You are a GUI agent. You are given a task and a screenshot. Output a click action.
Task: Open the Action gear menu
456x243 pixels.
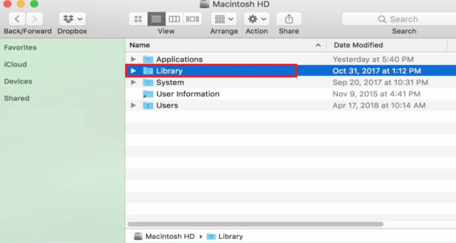pos(256,19)
